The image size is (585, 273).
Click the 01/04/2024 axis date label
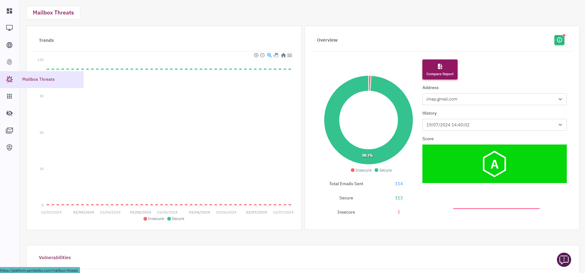84,212
